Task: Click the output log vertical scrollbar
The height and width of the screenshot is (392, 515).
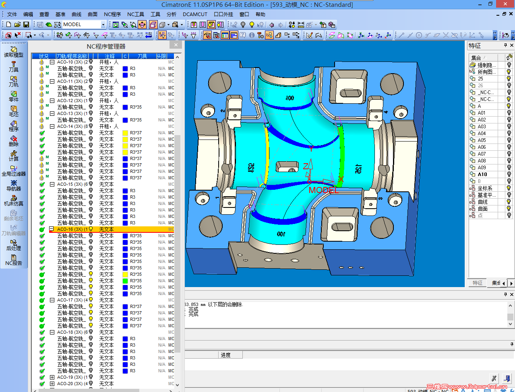Action: point(510,314)
